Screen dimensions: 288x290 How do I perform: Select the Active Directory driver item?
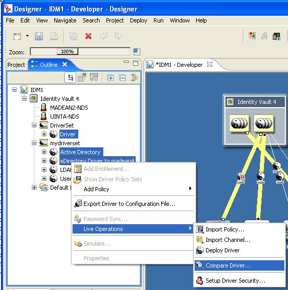point(81,152)
